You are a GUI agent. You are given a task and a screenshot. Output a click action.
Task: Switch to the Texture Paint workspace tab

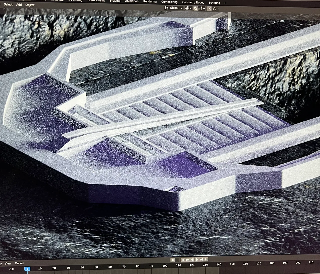coord(96,1)
